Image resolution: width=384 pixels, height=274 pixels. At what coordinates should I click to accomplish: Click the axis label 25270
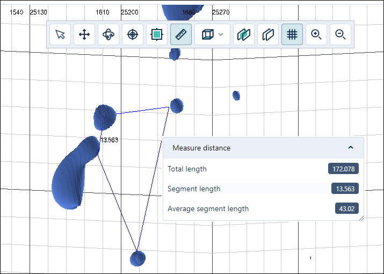pyautogui.click(x=221, y=12)
